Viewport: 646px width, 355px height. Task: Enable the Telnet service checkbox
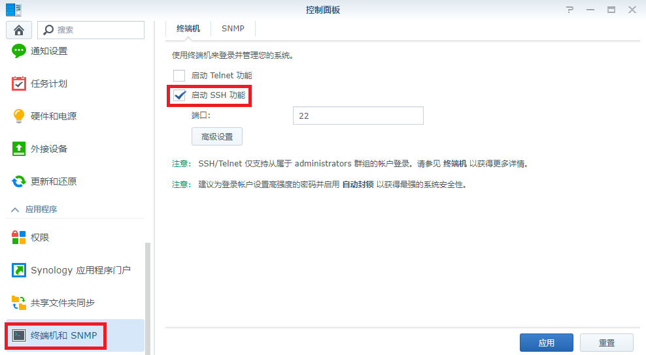point(179,76)
